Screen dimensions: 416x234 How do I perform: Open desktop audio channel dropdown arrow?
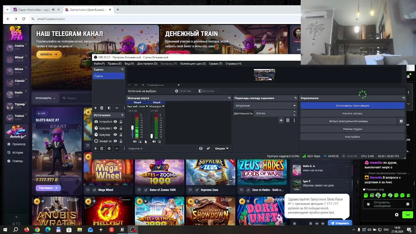[147, 107]
